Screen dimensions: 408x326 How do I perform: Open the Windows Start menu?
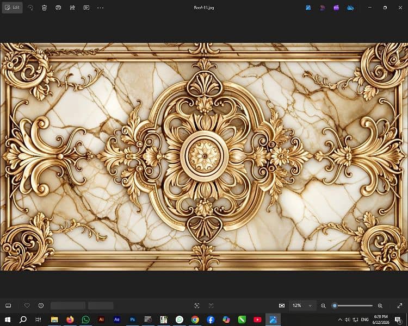pyautogui.click(x=8, y=319)
